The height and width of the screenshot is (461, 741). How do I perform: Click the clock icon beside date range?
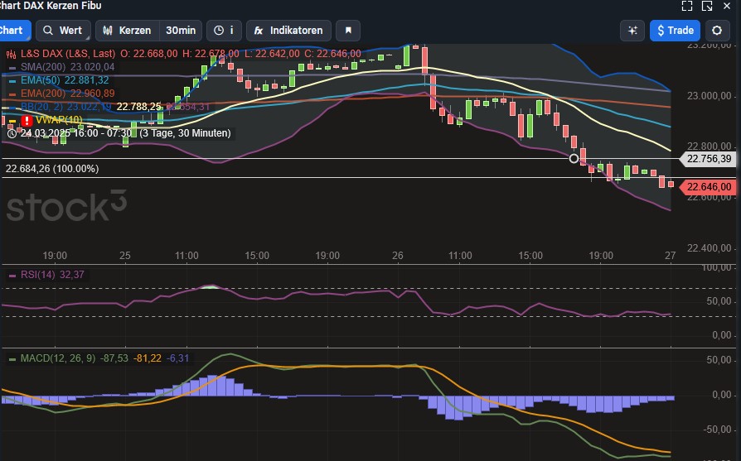(x=12, y=132)
